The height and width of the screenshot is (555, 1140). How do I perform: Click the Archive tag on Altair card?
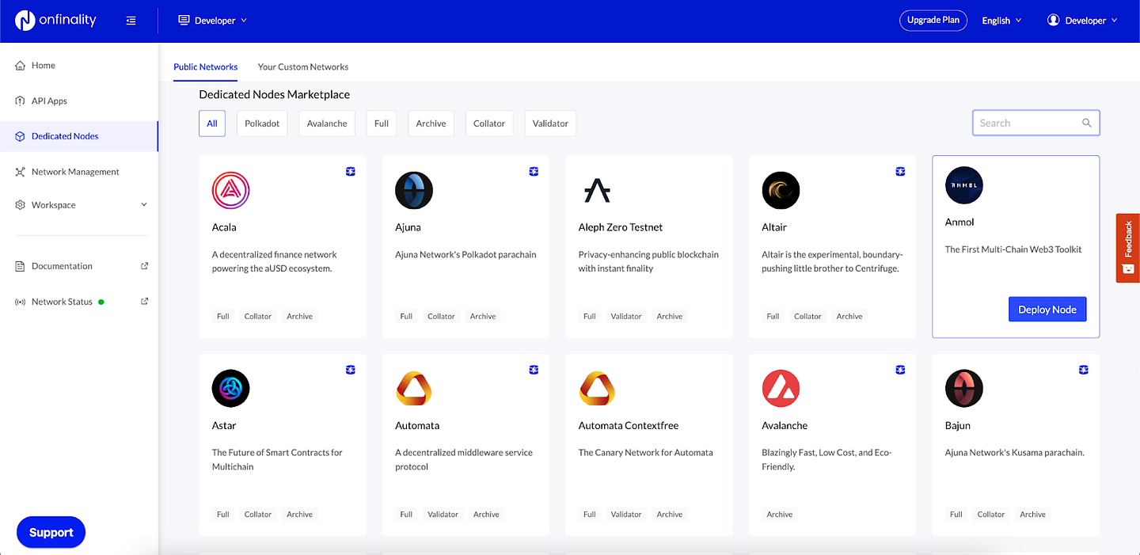point(849,316)
